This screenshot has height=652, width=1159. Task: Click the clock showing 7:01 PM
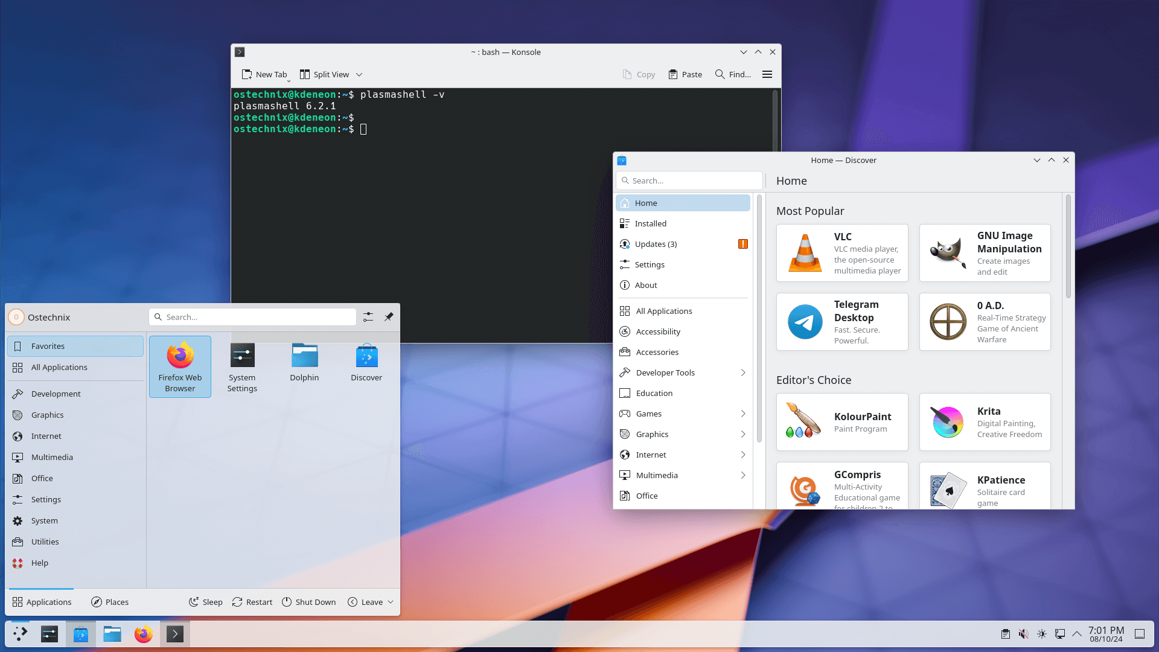[1106, 634]
